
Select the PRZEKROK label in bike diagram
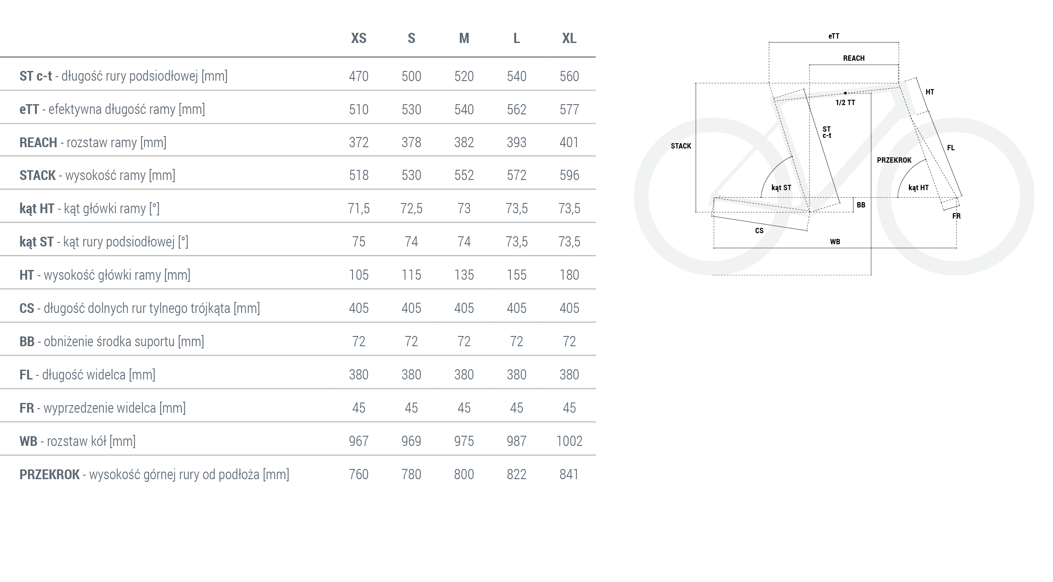894,160
